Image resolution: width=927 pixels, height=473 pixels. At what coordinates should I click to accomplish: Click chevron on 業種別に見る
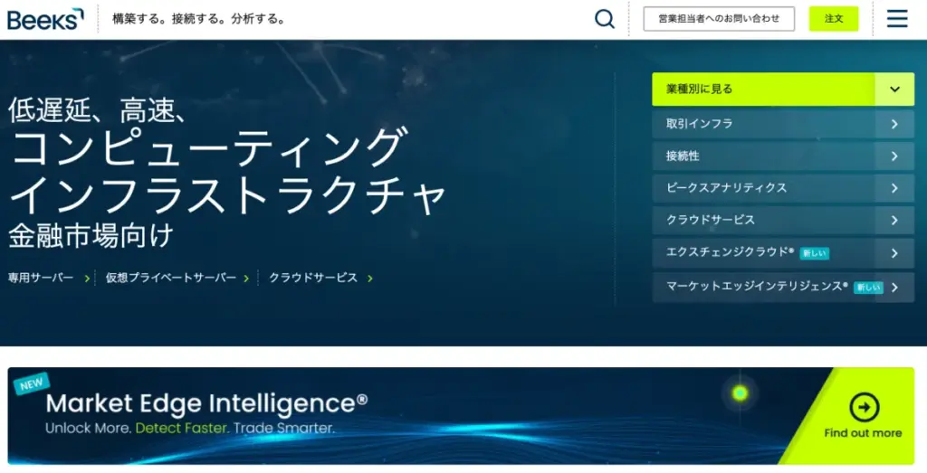894,90
